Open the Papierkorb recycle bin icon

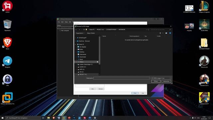7,25
